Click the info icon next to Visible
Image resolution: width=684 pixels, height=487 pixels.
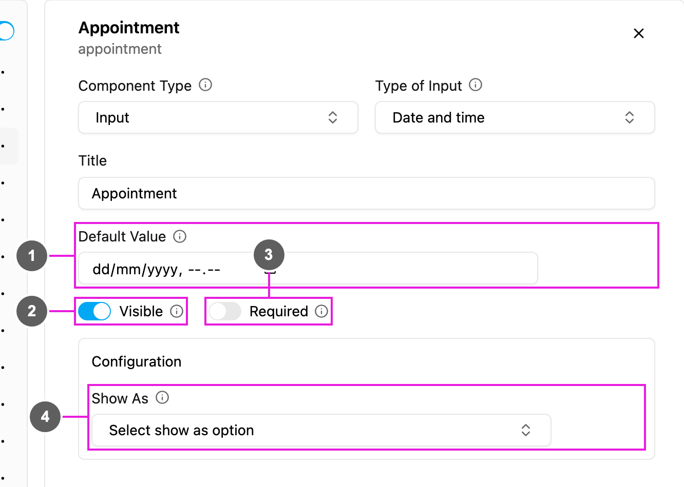tap(177, 311)
